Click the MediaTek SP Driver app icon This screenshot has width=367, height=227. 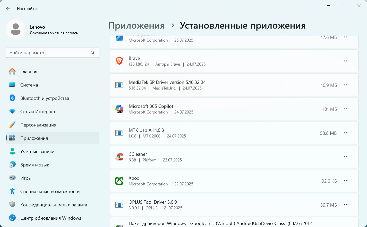click(119, 85)
